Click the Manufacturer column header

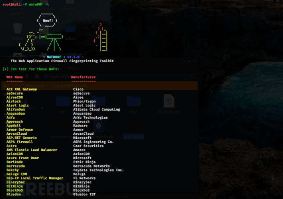tap(83, 77)
